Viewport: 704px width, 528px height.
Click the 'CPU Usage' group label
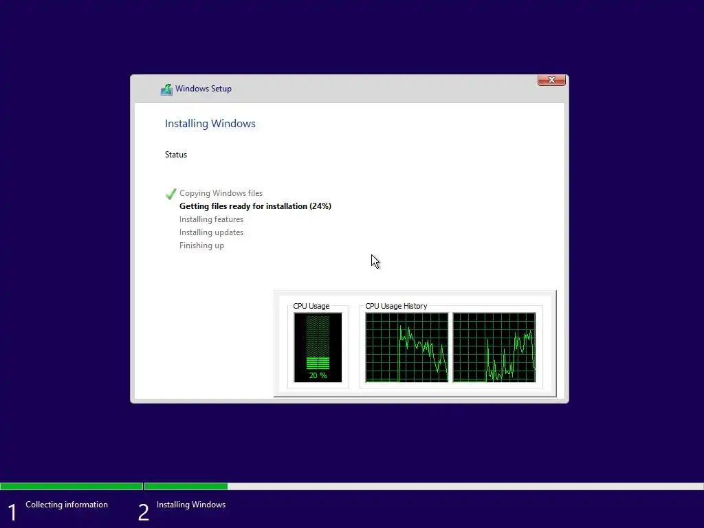coord(311,306)
